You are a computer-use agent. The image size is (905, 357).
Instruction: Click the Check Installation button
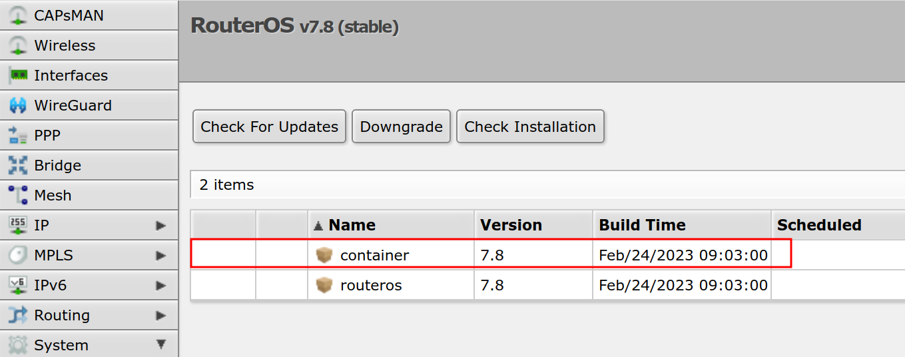(x=530, y=127)
